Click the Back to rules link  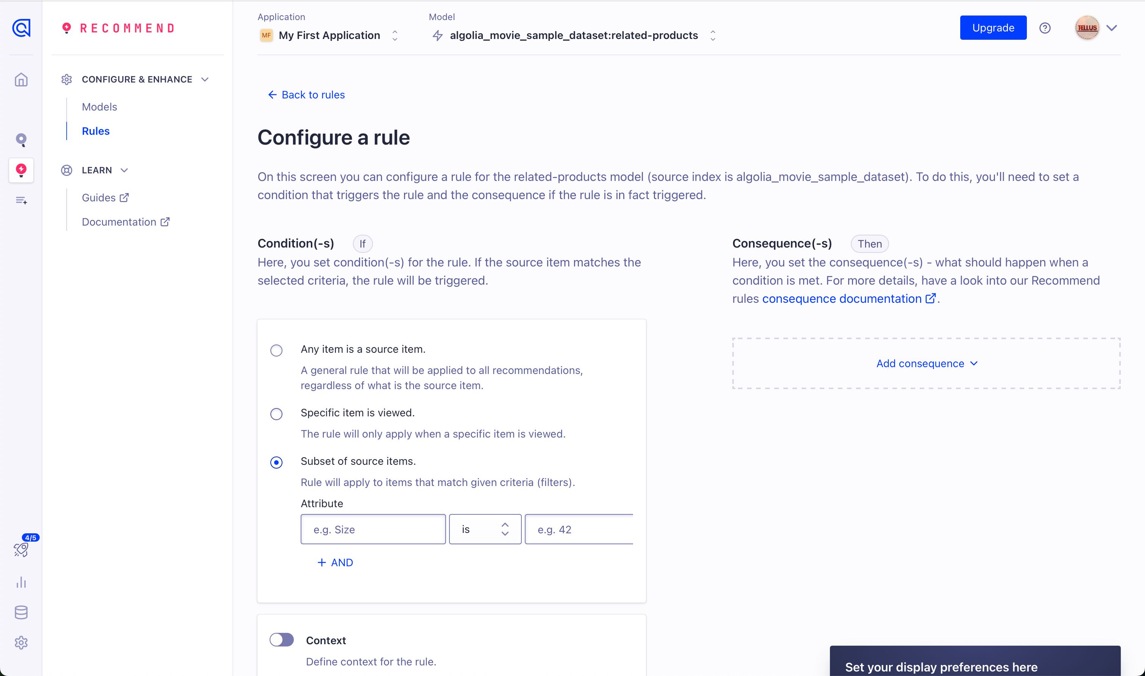[x=307, y=95]
